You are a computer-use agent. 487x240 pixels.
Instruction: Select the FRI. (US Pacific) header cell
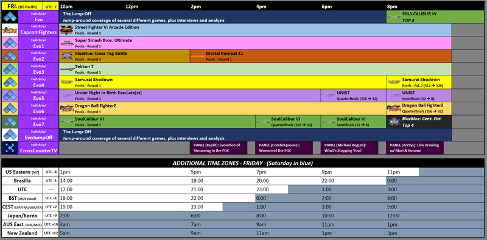tap(22, 6)
